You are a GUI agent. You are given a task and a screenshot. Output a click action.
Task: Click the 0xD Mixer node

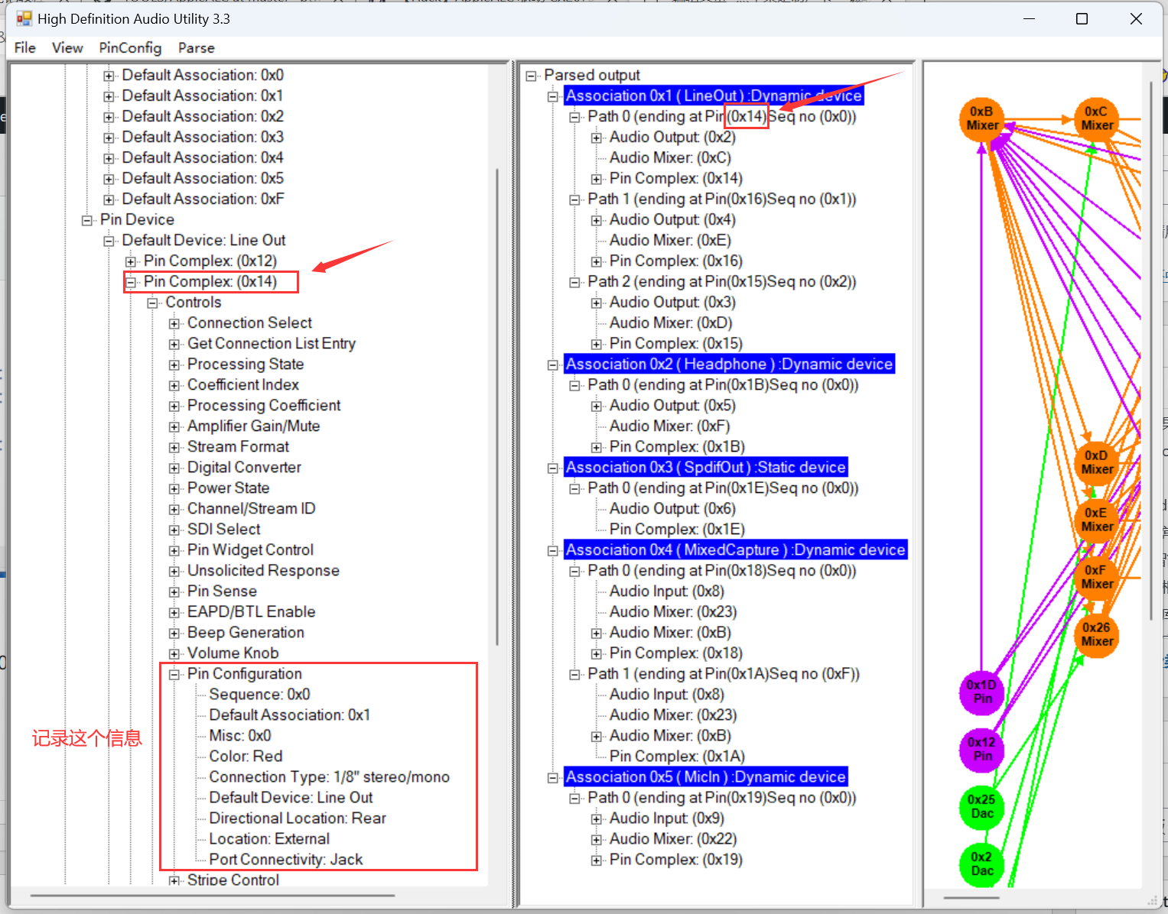1096,462
